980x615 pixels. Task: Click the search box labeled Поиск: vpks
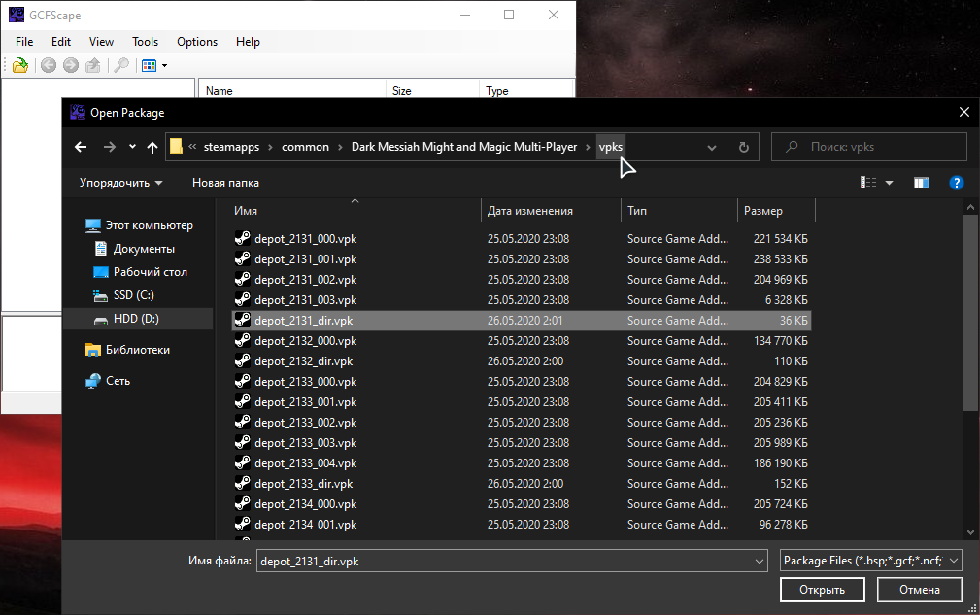point(868,147)
